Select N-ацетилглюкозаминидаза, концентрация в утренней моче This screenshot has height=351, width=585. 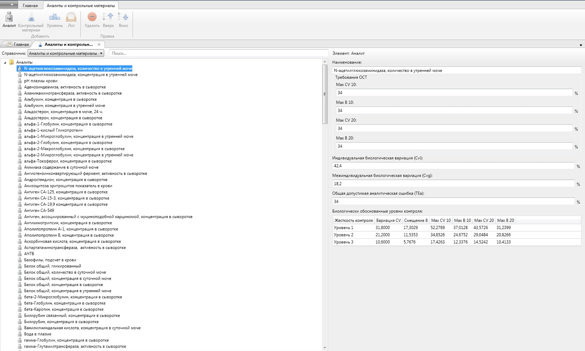[81, 74]
